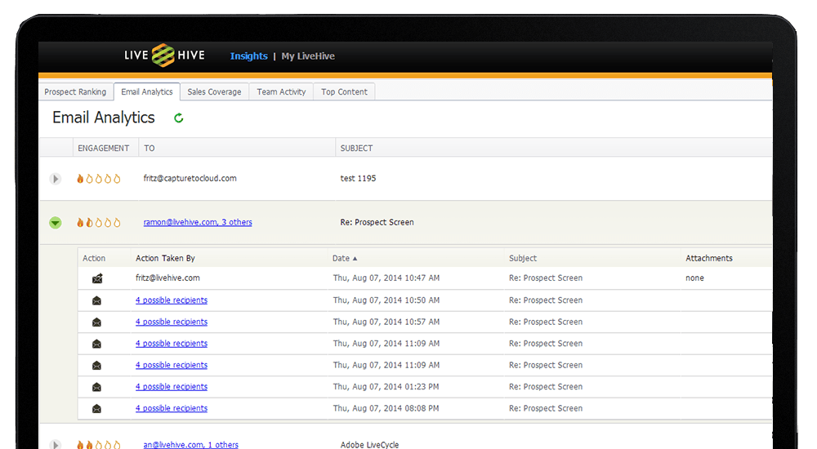
Task: Select 'Adobe LiveCycle' subject text
Action: point(369,444)
